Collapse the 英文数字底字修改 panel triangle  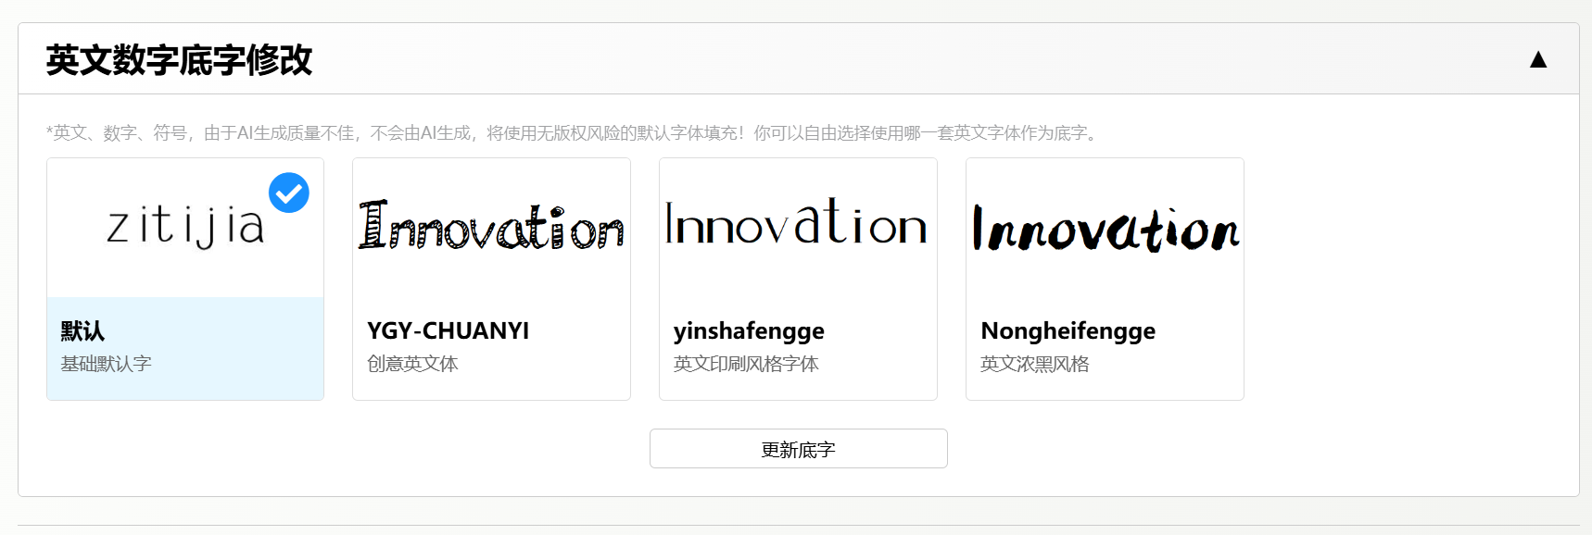click(x=1538, y=60)
